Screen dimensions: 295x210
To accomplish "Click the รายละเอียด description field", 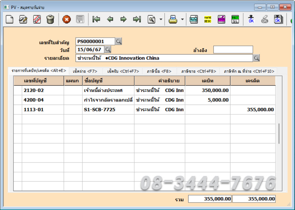I will (164, 58).
